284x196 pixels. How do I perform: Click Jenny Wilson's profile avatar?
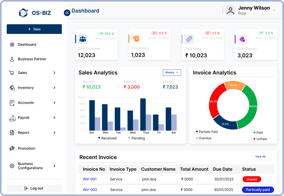pyautogui.click(x=230, y=10)
